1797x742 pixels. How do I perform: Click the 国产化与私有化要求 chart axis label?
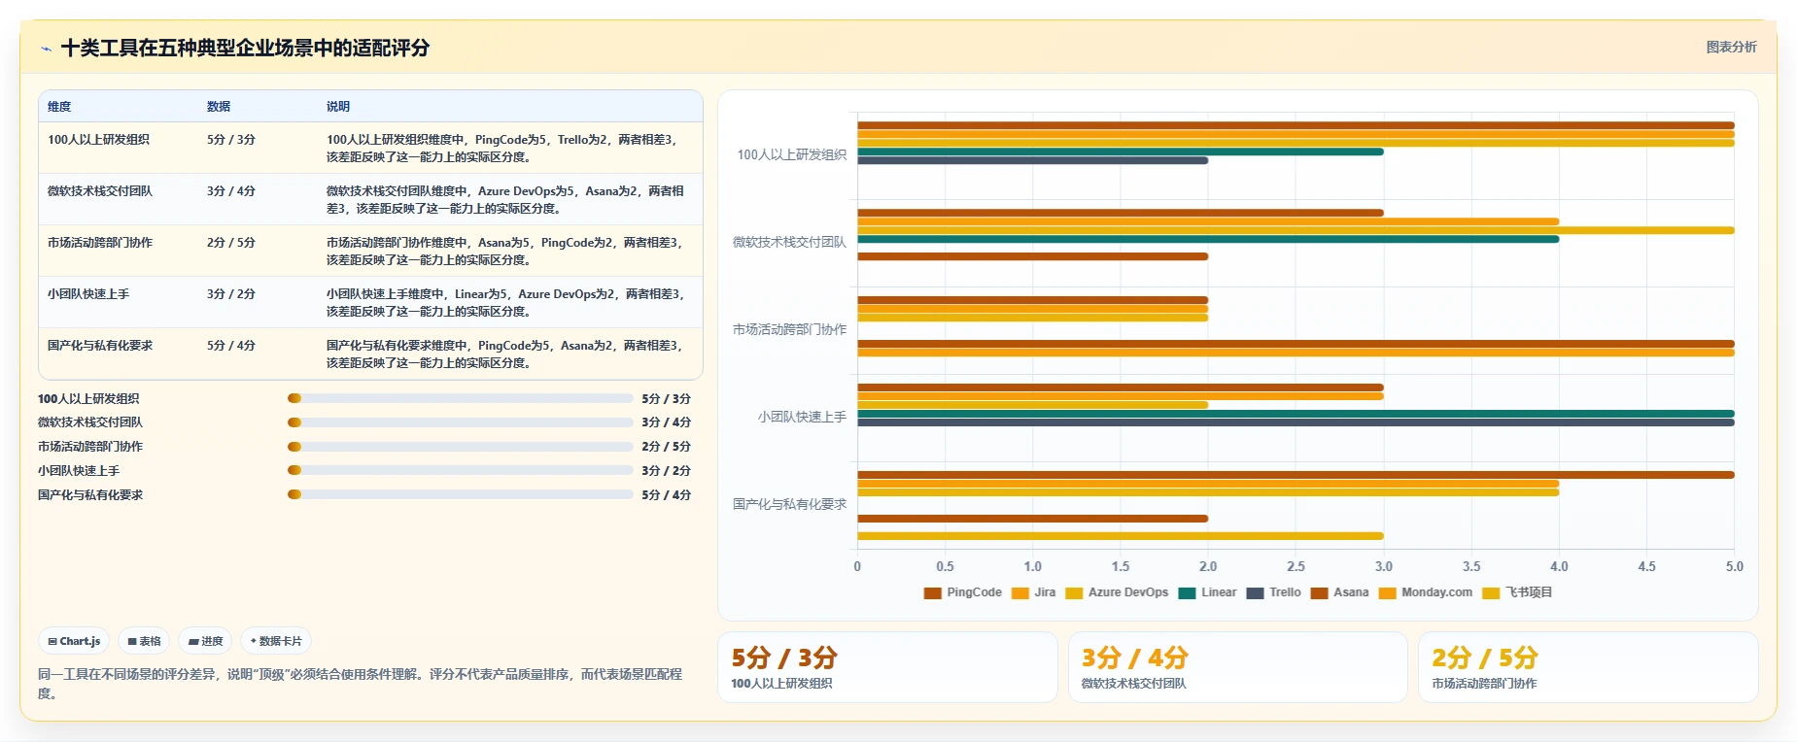(x=790, y=505)
